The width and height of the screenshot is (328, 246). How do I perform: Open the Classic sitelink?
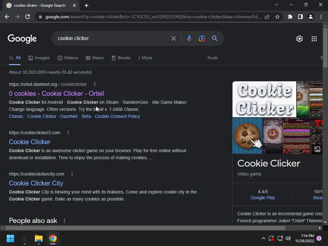[16, 116]
